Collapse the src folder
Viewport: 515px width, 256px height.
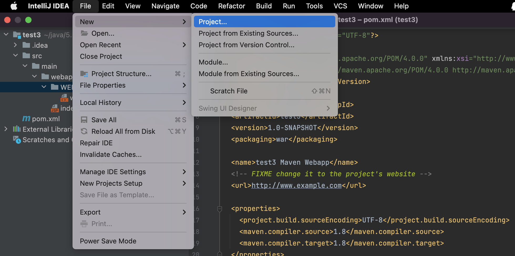click(16, 56)
